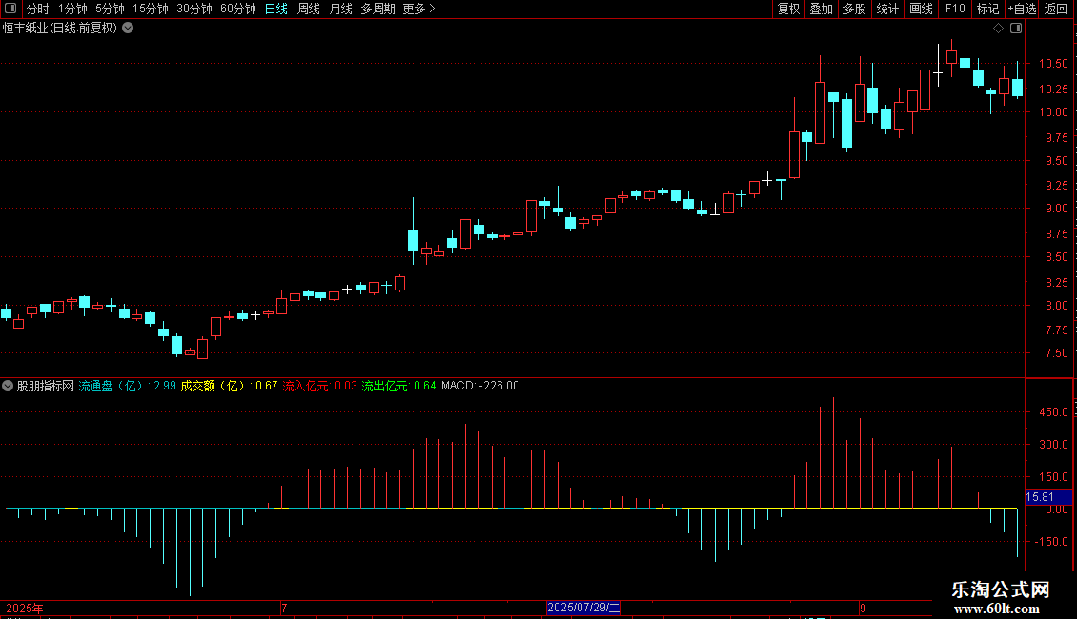The height and width of the screenshot is (619, 1077).
Task: Click 返回 to go back
Action: (x=1056, y=9)
